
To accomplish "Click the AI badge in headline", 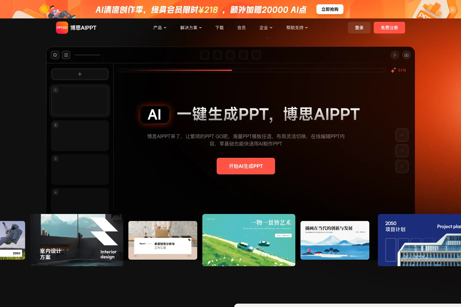I will pos(155,115).
